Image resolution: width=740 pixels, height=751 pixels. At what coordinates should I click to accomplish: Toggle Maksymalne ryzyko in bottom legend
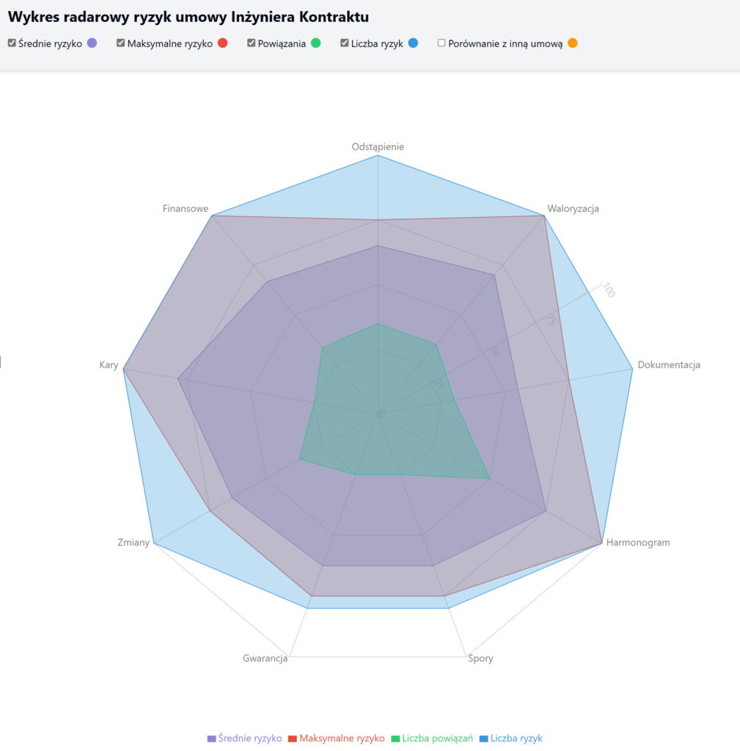pyautogui.click(x=336, y=739)
